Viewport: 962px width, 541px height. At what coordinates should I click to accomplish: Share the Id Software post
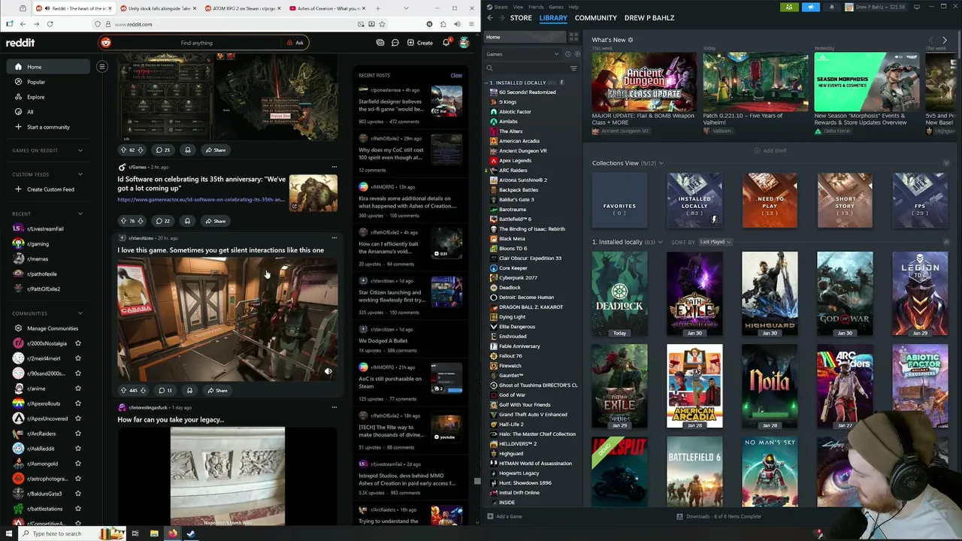[215, 221]
